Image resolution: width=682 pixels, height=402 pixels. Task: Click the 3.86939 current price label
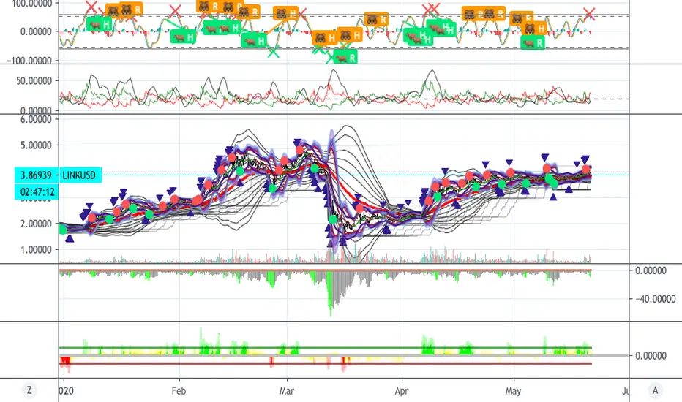click(x=37, y=175)
